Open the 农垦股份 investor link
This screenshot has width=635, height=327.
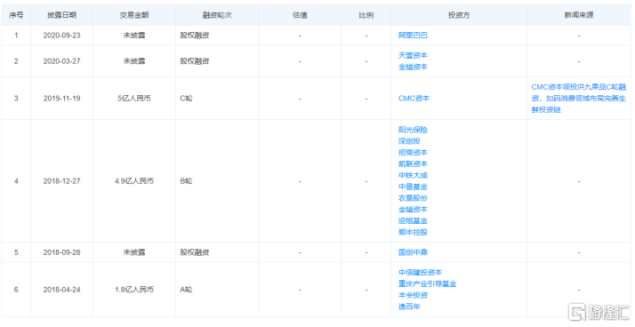click(413, 198)
